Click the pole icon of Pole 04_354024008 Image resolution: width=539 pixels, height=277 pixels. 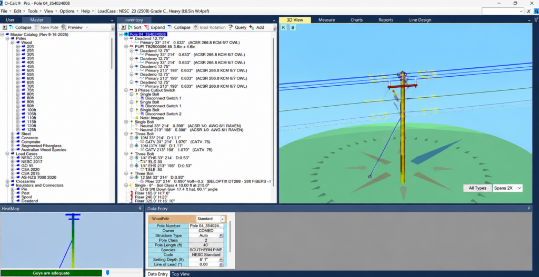tap(126, 34)
